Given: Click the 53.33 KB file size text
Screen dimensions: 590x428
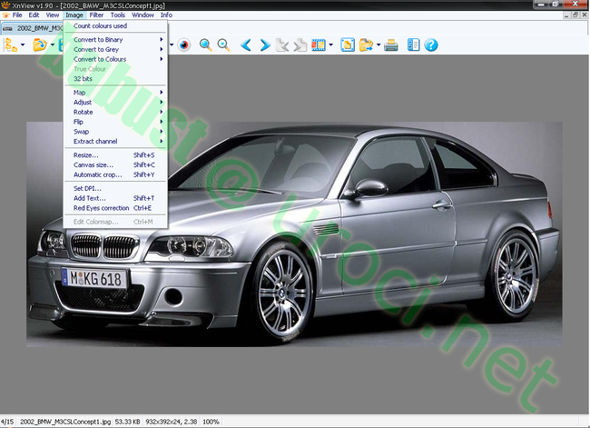Looking at the screenshot, I should (128, 422).
